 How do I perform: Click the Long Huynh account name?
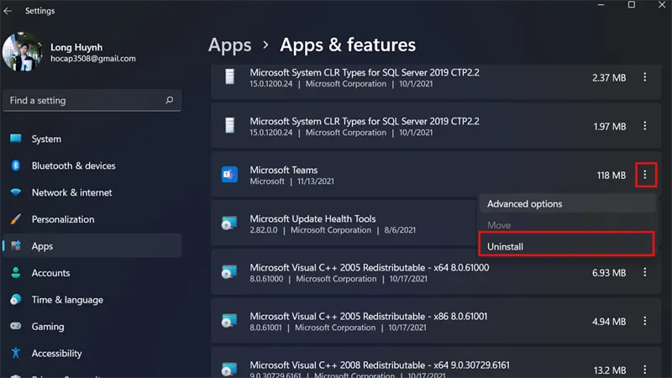click(x=76, y=47)
